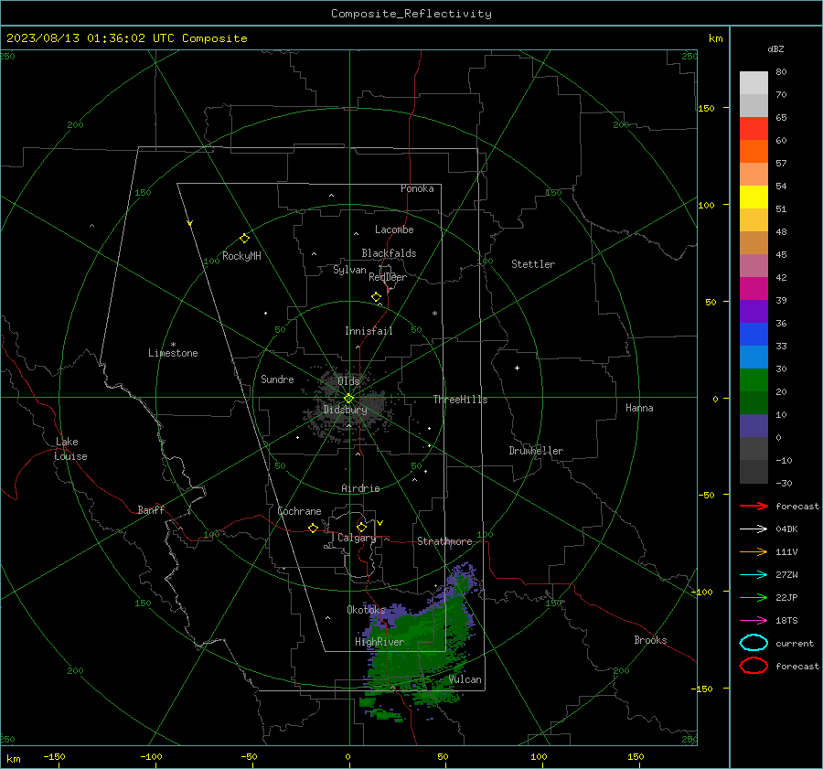Viewport: 823px width, 769px height.
Task: Click the Innisfail map label
Action: [x=369, y=331]
